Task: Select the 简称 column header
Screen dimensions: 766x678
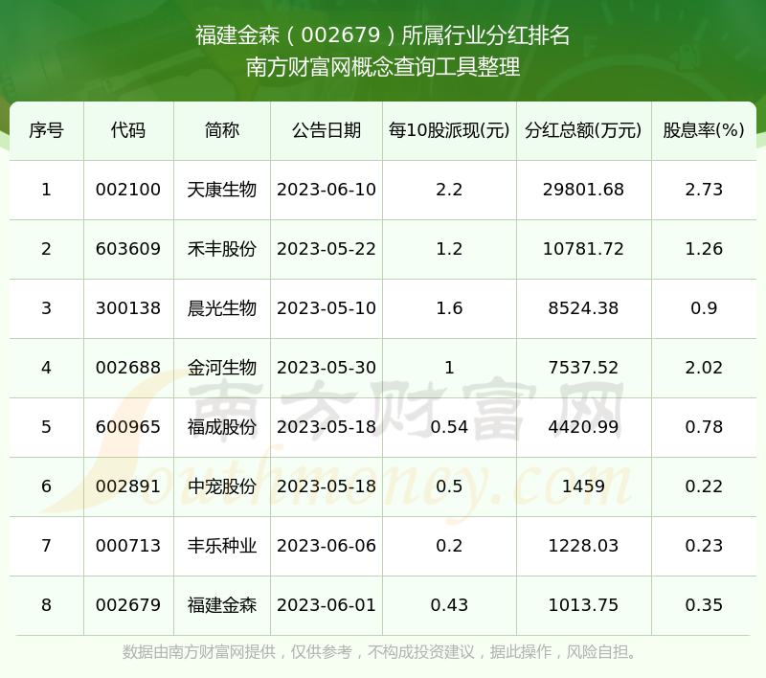Action: coord(221,130)
